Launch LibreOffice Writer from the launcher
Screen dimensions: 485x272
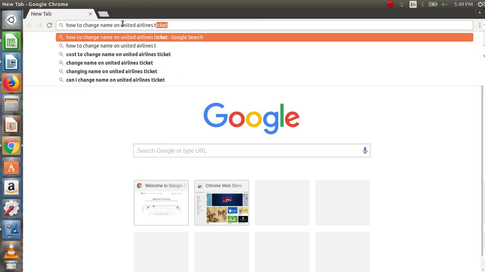[11, 62]
